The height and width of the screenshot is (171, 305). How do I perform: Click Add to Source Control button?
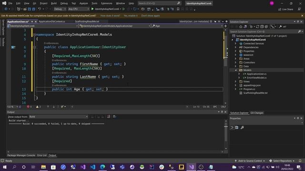[250, 161]
